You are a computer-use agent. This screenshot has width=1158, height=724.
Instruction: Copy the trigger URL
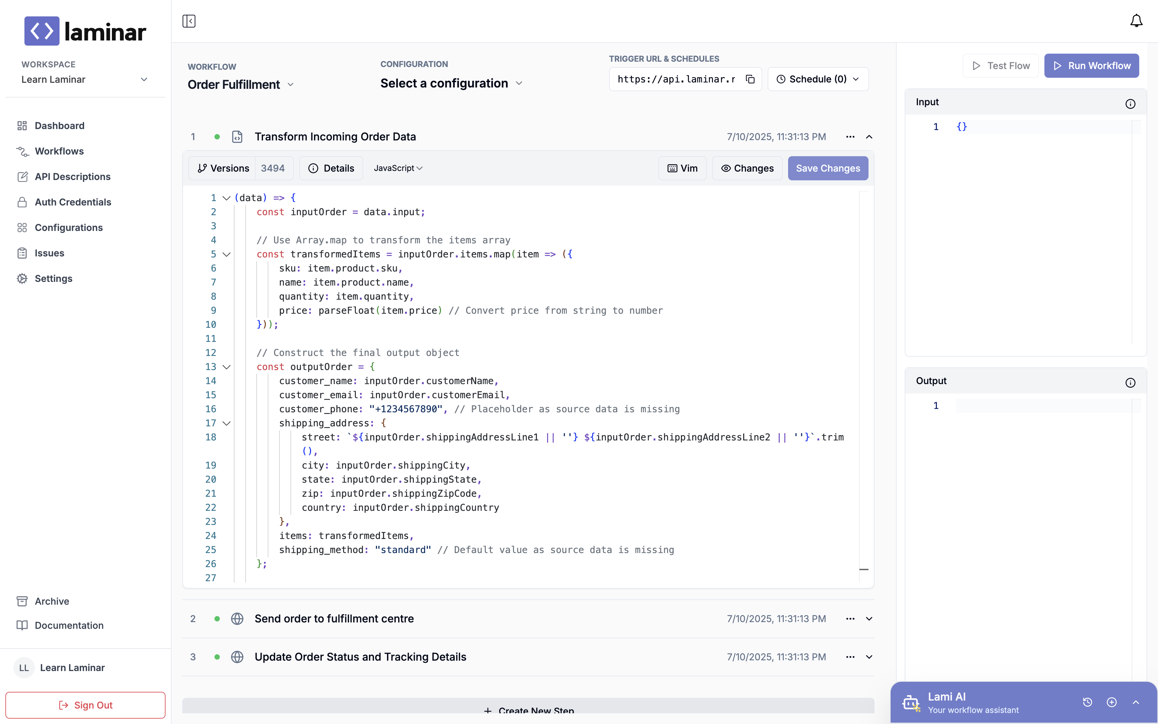tap(750, 79)
